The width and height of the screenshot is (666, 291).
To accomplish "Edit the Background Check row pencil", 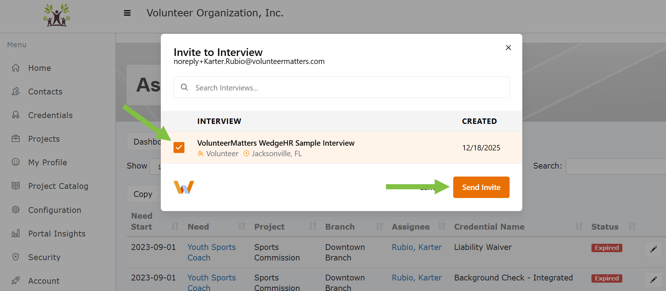I will tap(653, 280).
